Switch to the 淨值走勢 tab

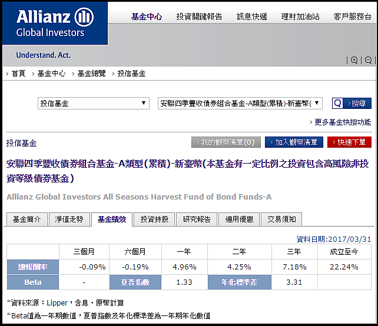69,219
